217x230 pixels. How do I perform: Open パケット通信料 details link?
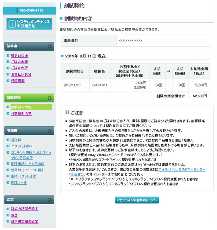pyautogui.click(x=22, y=146)
